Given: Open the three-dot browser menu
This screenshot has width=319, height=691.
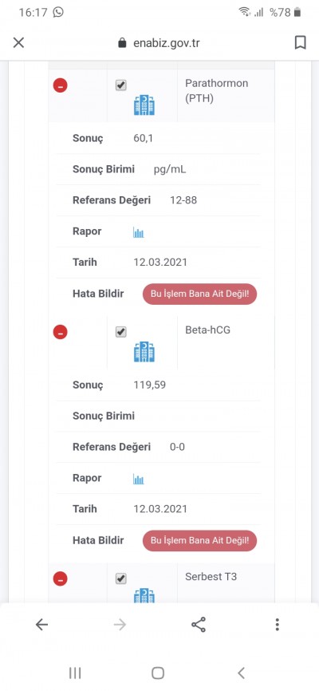Looking at the screenshot, I should click(x=278, y=625).
